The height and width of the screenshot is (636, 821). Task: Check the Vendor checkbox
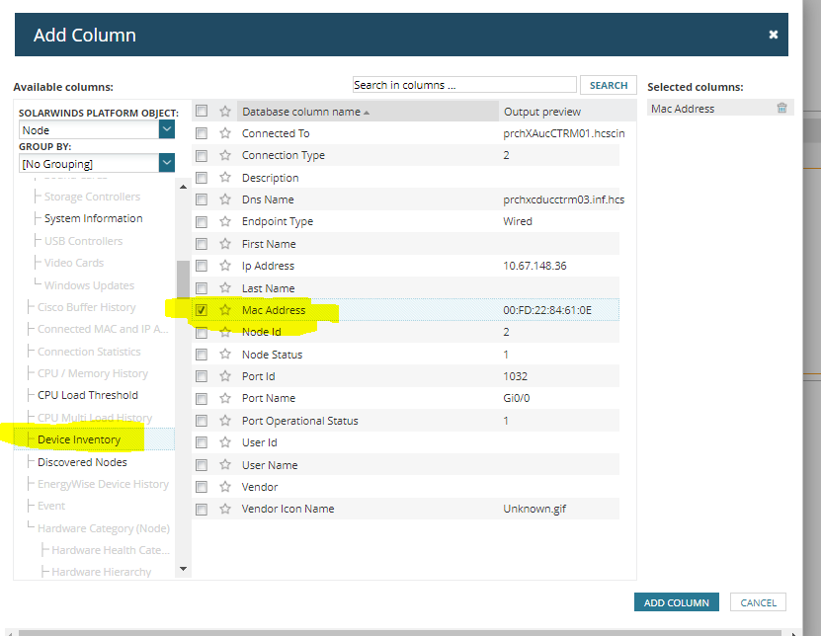point(202,487)
